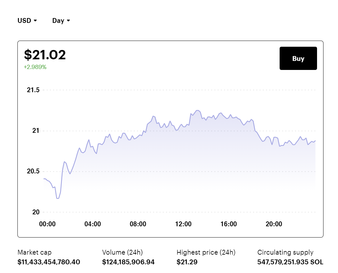Click the 20 y-axis label
This screenshot has height=273, width=338.
pos(35,212)
